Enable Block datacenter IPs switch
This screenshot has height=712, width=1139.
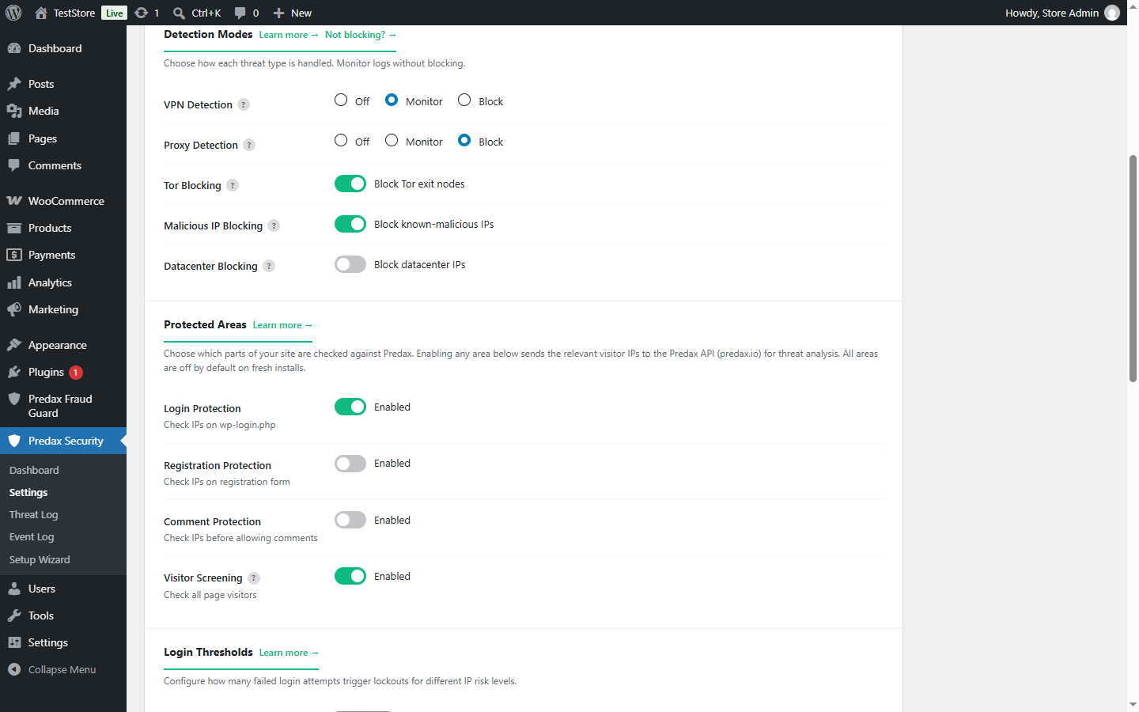(350, 264)
